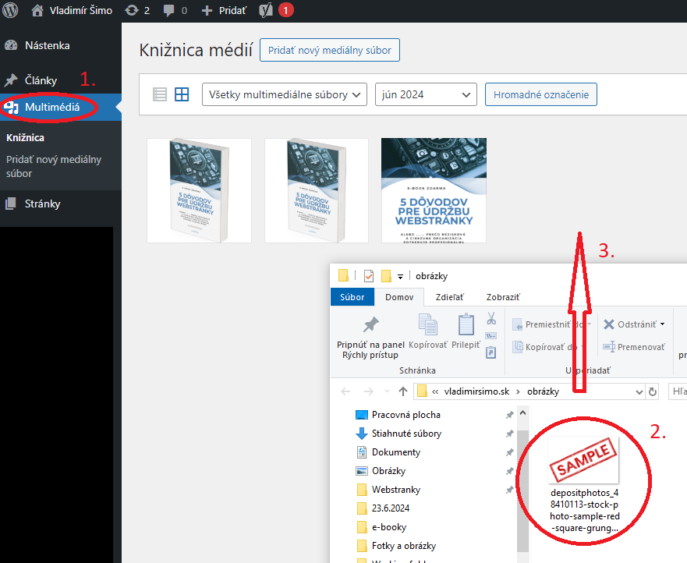The image size is (687, 563).
Task: Open the "jún 2024" date dropdown
Action: coord(425,94)
